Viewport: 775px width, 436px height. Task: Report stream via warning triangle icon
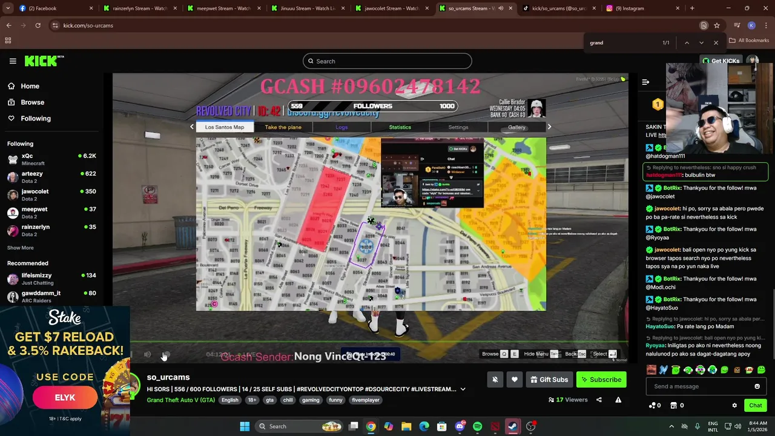(618, 400)
